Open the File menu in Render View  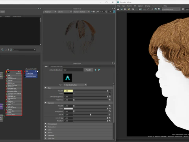(119, 6)
